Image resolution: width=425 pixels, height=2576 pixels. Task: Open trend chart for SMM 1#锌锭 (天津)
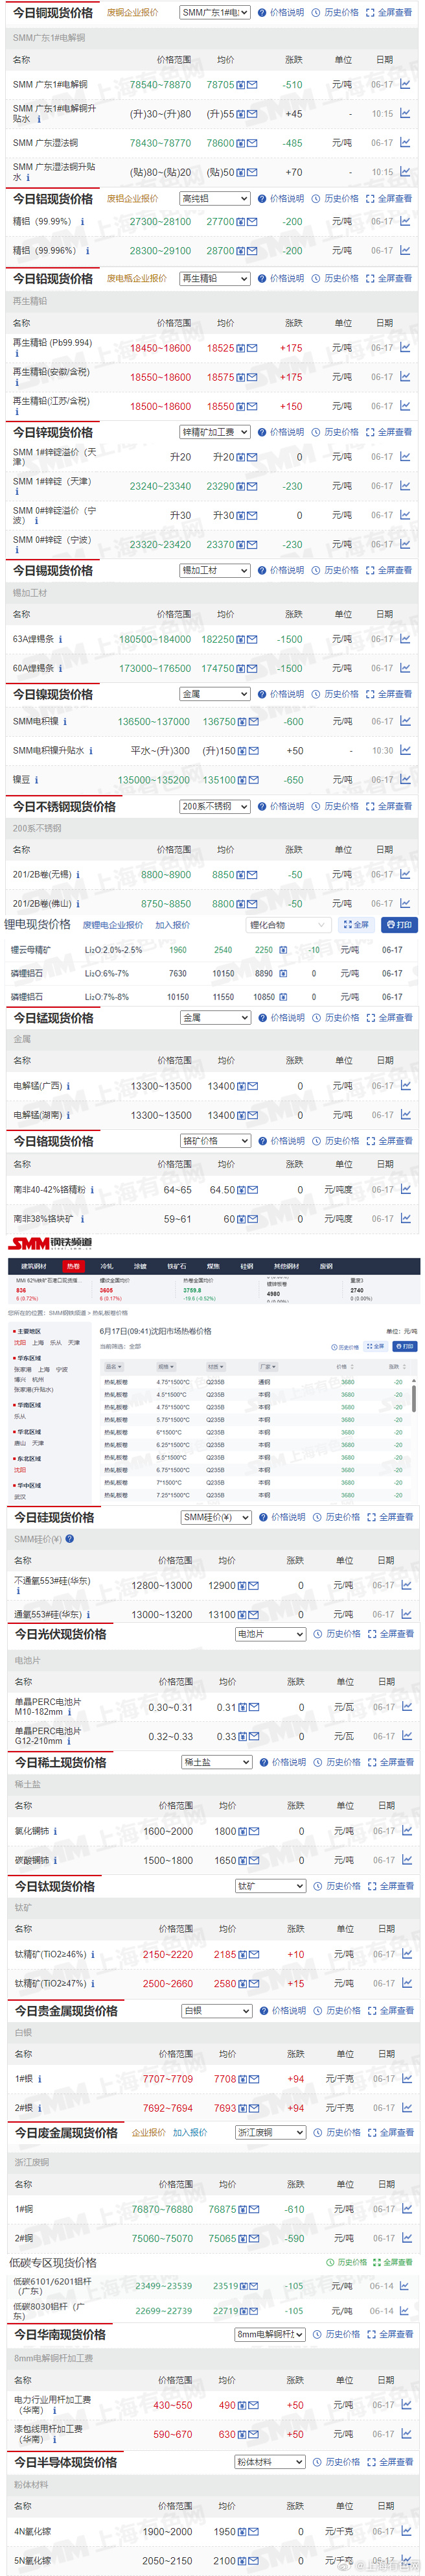(405, 485)
